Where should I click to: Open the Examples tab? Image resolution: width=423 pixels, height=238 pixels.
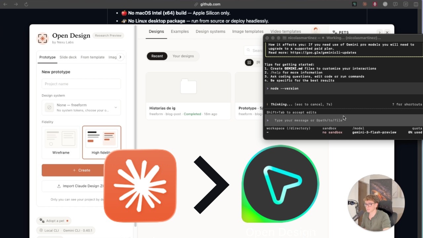[180, 31]
